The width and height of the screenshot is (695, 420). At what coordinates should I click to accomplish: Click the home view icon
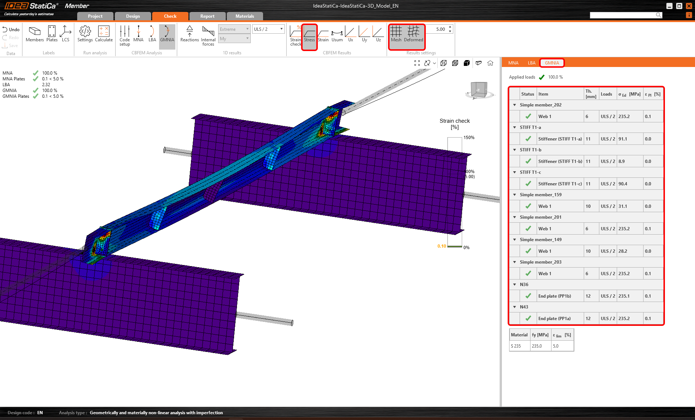(x=490, y=63)
